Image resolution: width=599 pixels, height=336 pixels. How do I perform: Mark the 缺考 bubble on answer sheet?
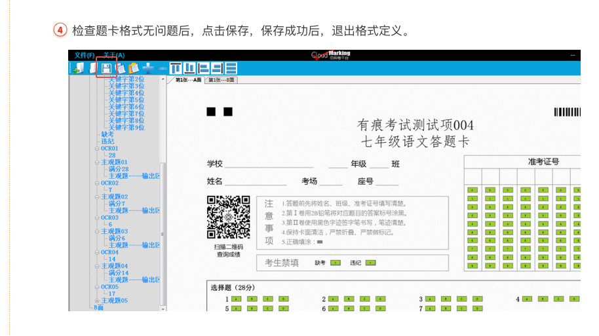[335, 263]
